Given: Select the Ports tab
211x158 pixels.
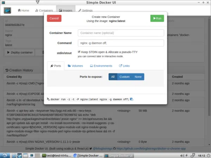Looking at the screenshot, I should point(56,66).
